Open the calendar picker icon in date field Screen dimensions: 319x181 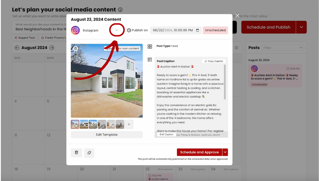(x=197, y=30)
